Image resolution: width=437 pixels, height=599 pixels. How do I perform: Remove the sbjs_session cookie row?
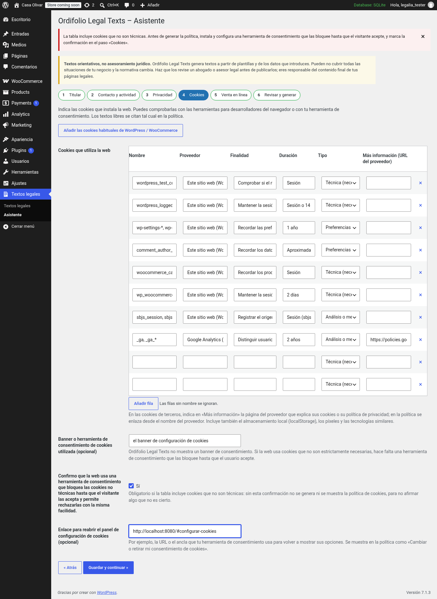click(420, 317)
